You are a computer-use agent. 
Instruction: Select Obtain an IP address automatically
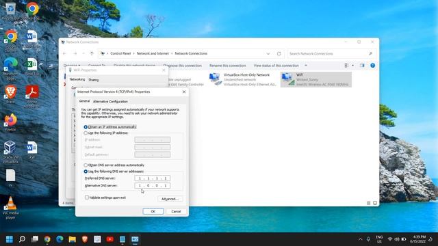(110, 127)
